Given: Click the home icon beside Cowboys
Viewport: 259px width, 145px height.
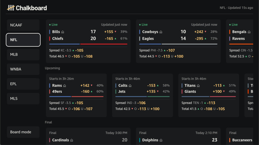Looking at the screenshot, I should coord(161,32).
